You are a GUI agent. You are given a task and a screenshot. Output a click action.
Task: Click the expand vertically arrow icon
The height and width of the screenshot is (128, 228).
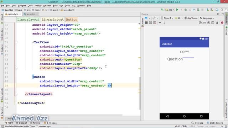click(x=164, y=23)
